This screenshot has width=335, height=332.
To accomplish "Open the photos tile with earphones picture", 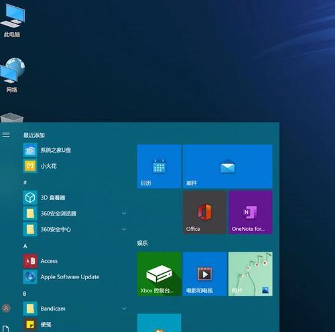I will click(251, 274).
